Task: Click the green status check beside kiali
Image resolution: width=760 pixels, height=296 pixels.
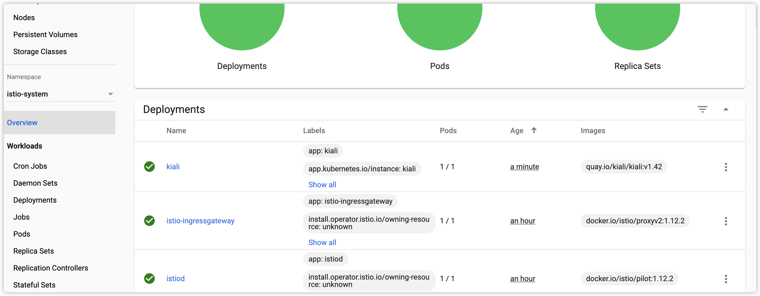Action: 149,167
